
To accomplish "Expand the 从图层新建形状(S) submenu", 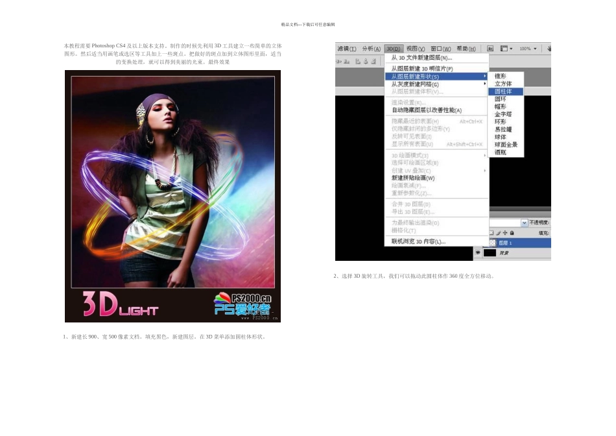I will [x=437, y=77].
